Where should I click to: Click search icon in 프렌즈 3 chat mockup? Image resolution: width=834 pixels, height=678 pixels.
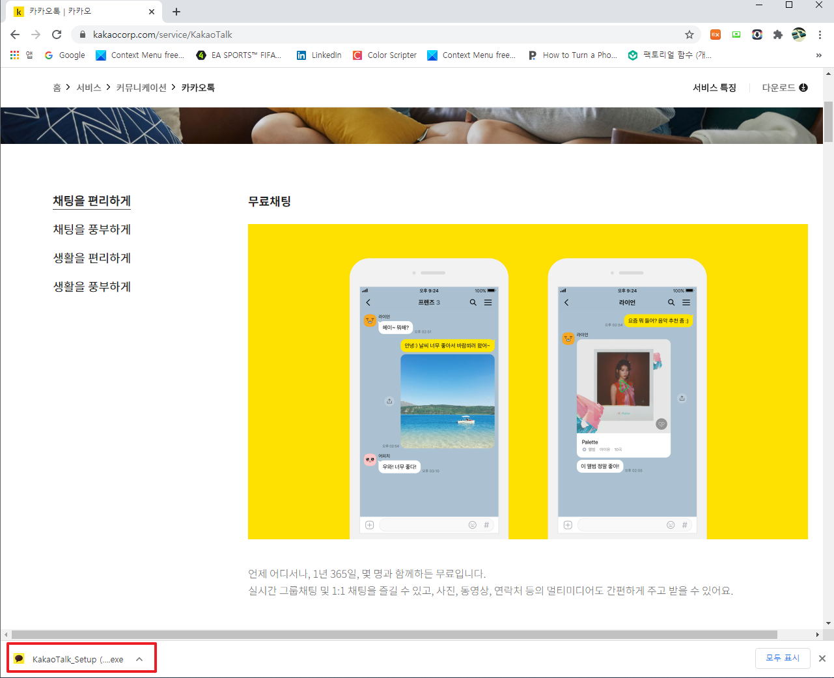tap(473, 302)
